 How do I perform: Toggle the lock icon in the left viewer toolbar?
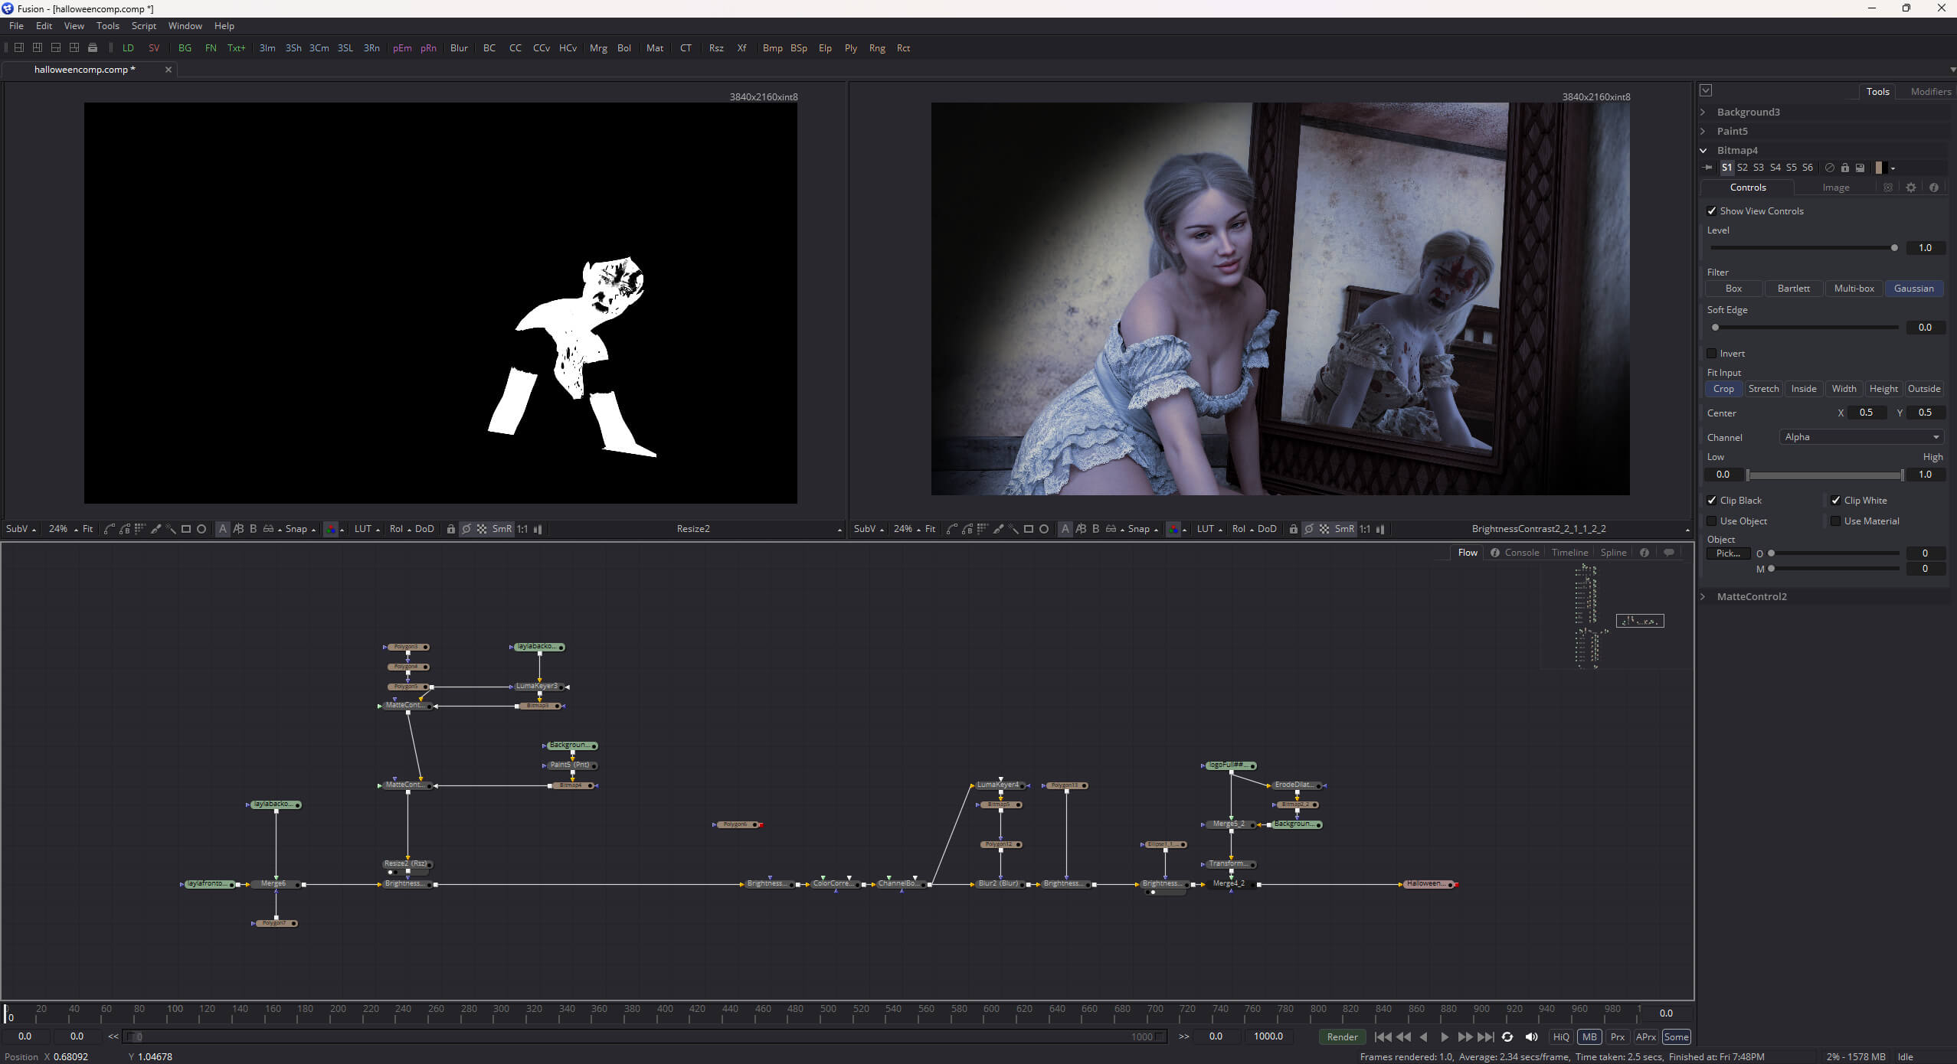450,529
